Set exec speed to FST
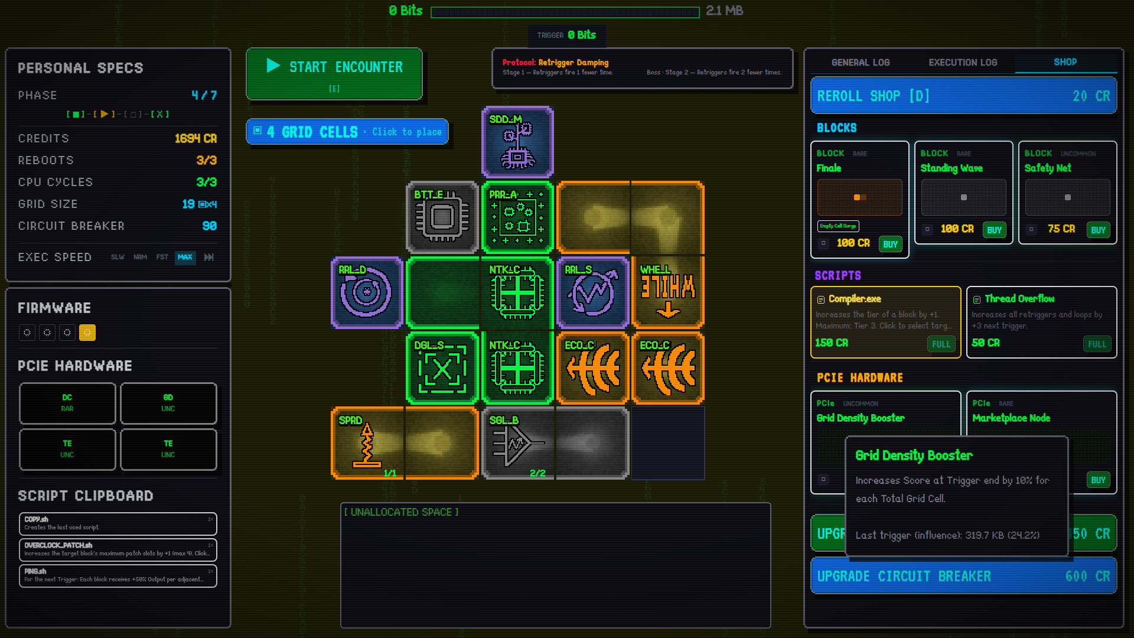 click(x=162, y=257)
